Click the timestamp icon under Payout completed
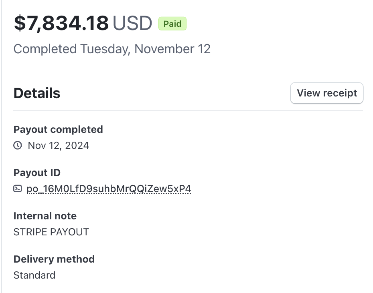The height and width of the screenshot is (293, 373). [x=18, y=145]
